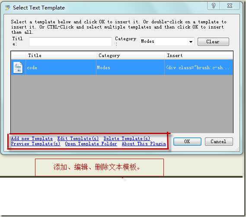Open the dialog help question mark button
Image resolution: width=246 pixels, height=217 pixels.
[x=214, y=6]
